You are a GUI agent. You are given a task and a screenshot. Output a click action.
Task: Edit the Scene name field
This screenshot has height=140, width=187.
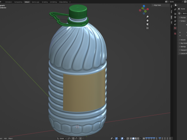[x=175, y=2]
